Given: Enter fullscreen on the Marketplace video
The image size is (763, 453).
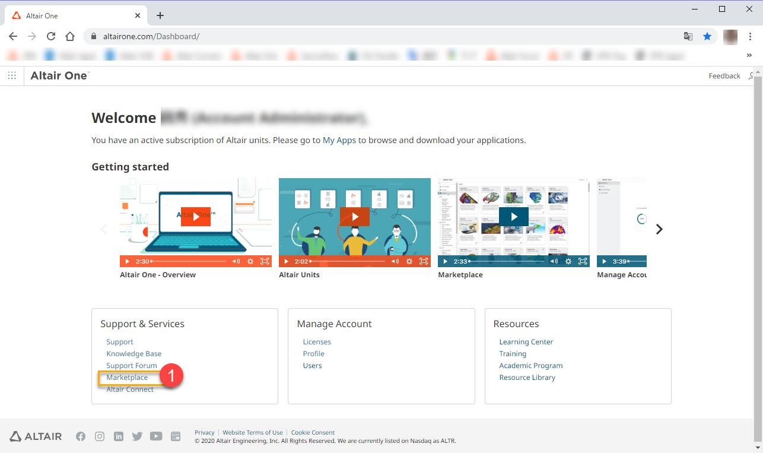Looking at the screenshot, I should [582, 261].
